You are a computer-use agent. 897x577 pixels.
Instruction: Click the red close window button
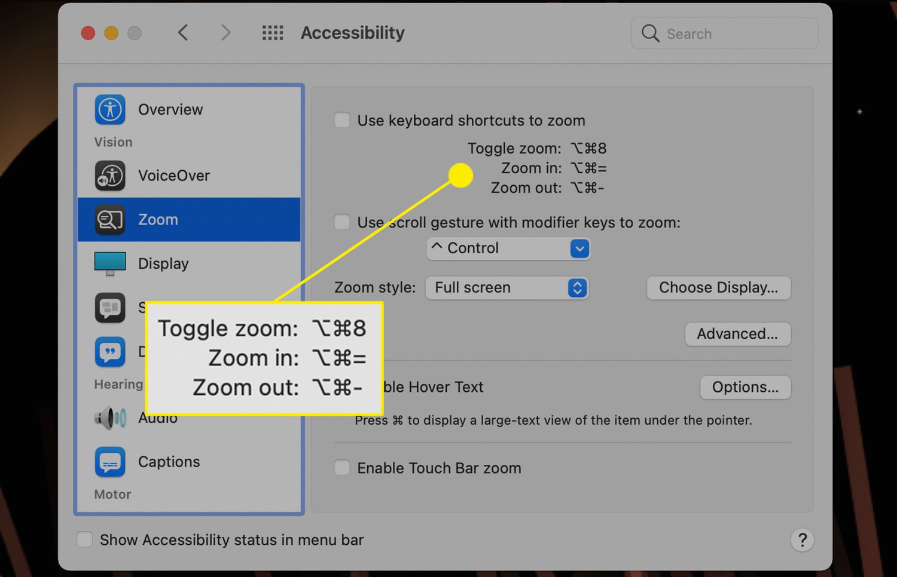[x=89, y=33]
